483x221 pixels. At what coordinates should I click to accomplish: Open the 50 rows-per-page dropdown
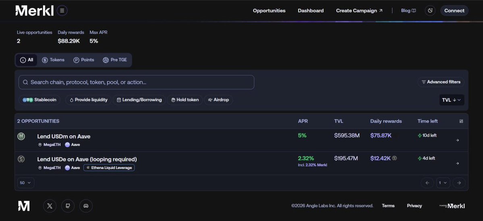25,183
